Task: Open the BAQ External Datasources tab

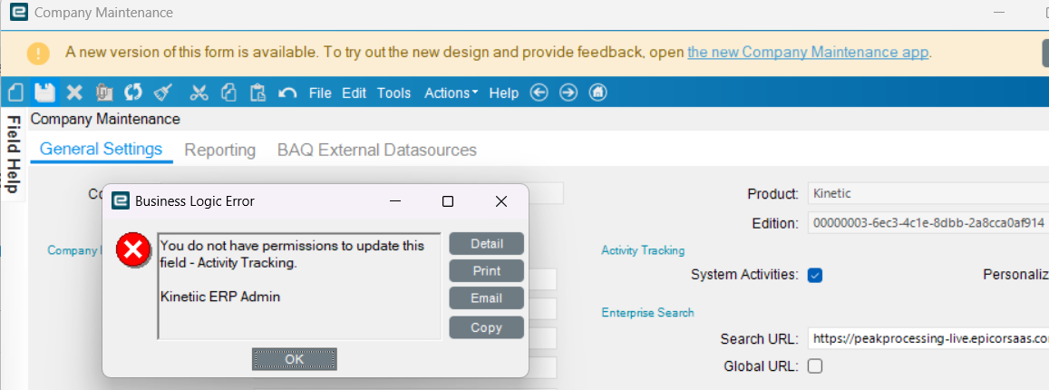Action: [x=377, y=150]
